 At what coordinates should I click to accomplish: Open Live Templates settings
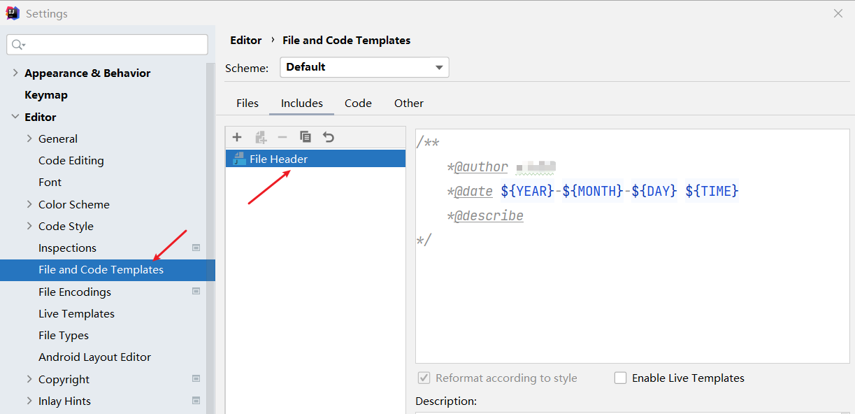pos(76,313)
